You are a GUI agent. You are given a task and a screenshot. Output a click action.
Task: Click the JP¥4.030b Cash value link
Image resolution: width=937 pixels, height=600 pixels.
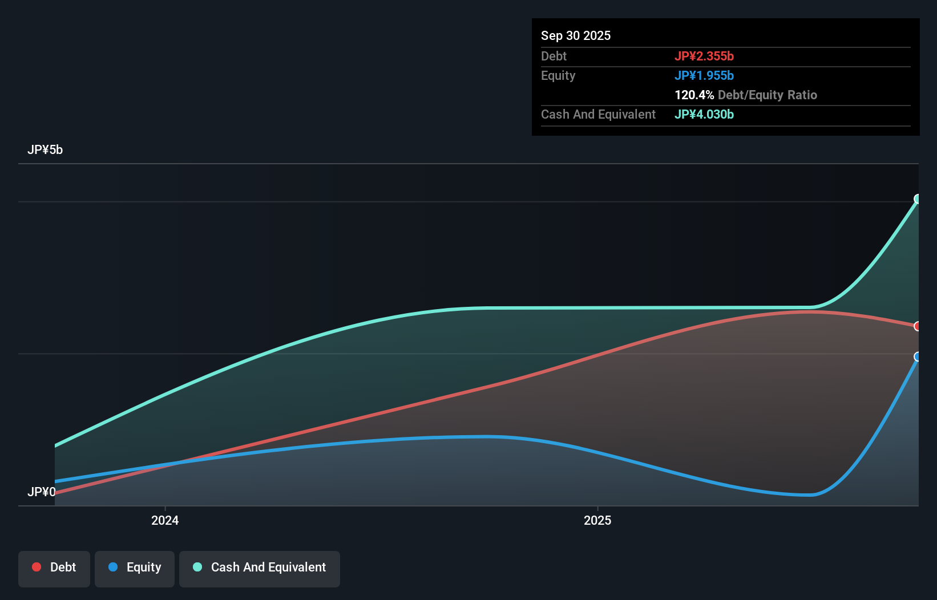click(704, 114)
